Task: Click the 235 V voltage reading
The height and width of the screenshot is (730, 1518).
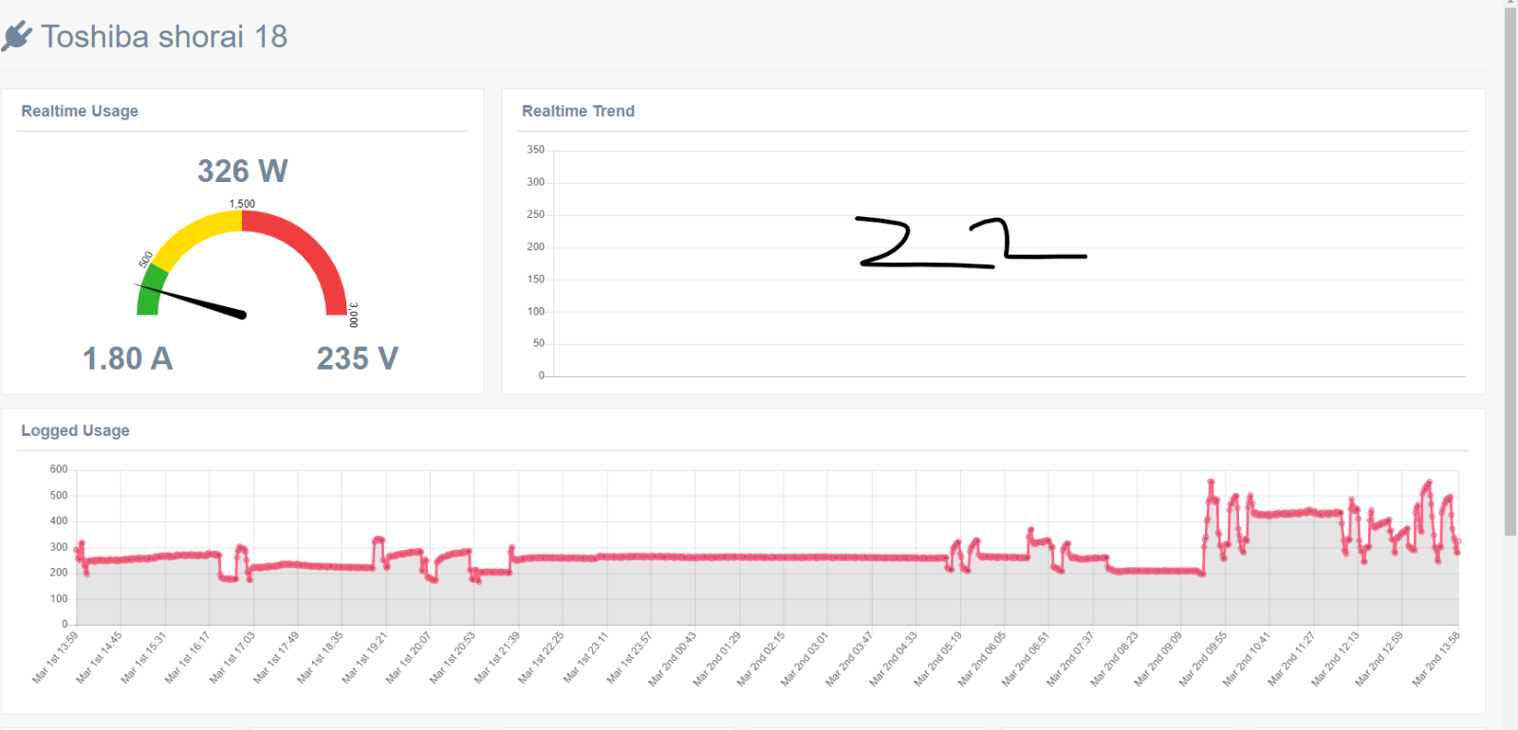Action: (x=357, y=358)
